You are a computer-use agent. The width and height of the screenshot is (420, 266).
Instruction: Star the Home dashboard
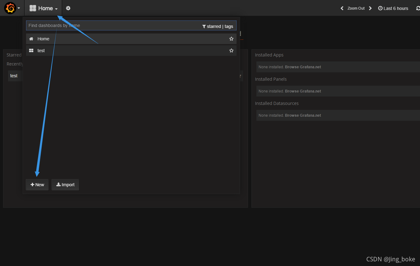(x=231, y=39)
